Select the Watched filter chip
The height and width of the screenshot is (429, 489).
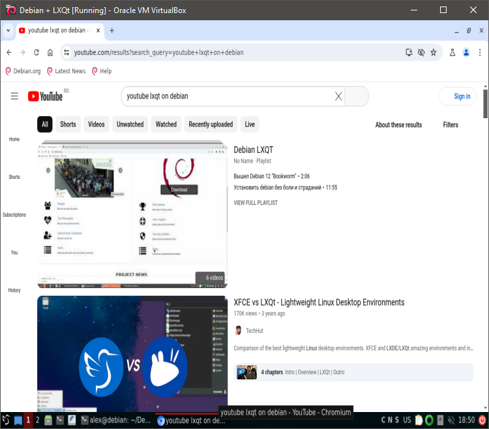[166, 124]
